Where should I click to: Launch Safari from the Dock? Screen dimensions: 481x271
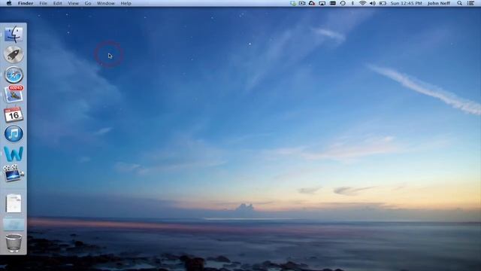pyautogui.click(x=14, y=75)
